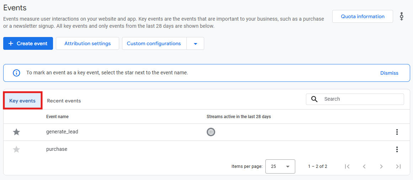Click the Create event button
Viewport: 413px width, 180px height.
[28, 43]
